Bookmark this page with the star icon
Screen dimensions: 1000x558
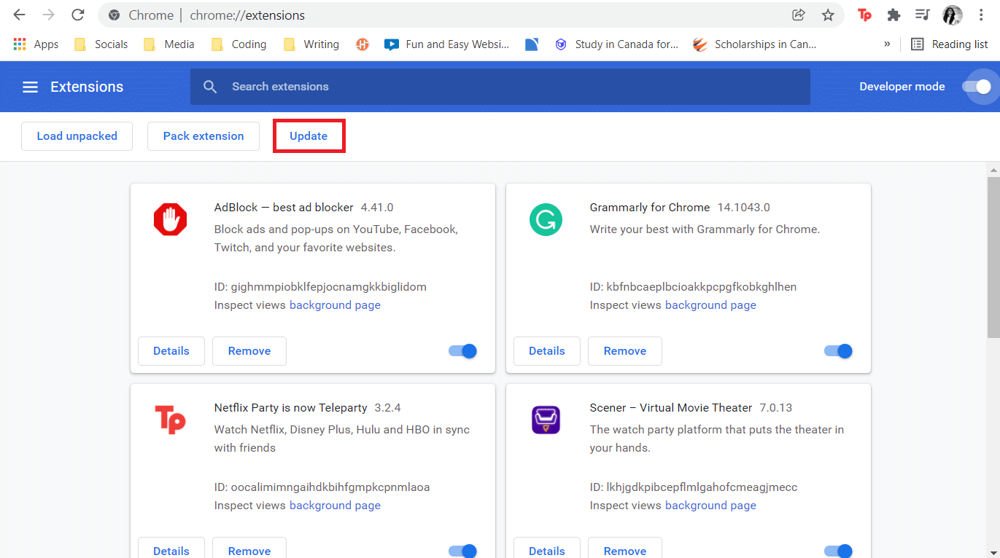point(828,15)
